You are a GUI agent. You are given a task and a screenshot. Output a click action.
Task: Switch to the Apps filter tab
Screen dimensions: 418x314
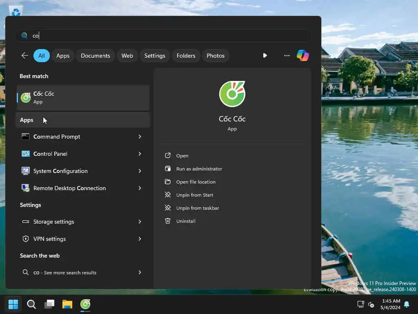[63, 56]
